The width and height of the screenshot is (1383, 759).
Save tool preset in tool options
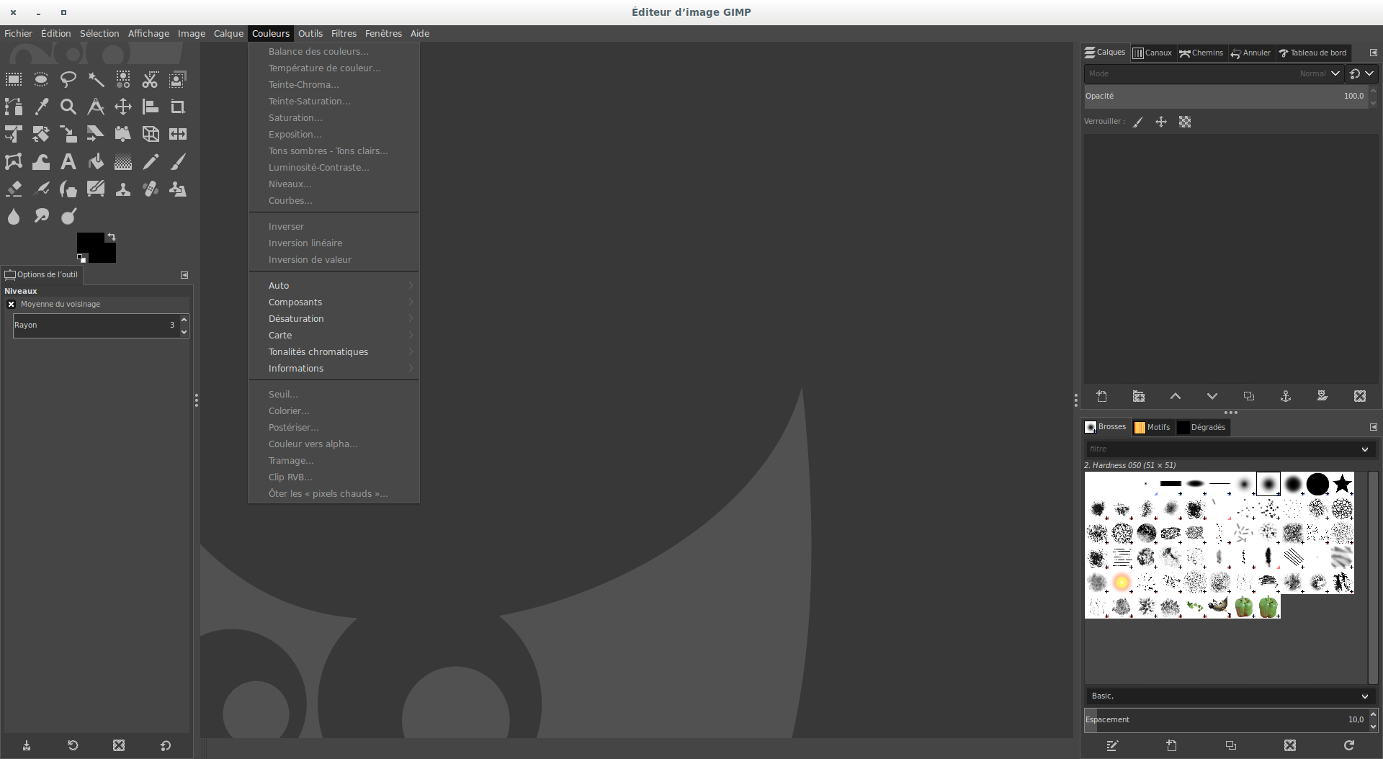click(27, 745)
